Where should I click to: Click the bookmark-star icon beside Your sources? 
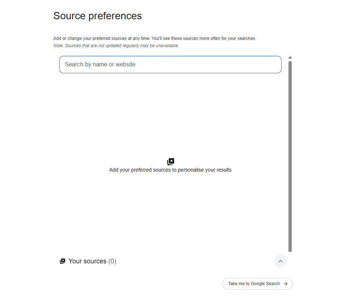tap(62, 261)
